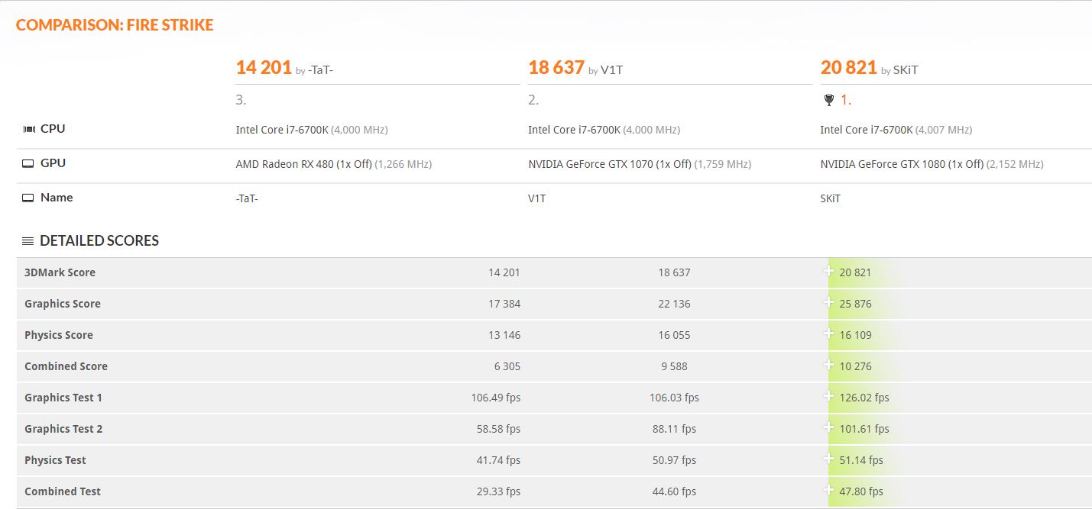Click orange rank '1.' beside the trophy
The height and width of the screenshot is (509, 1092).
[x=846, y=100]
